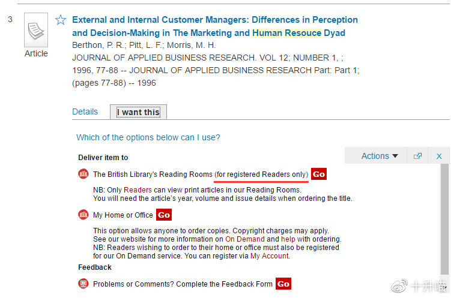Click the Feedback form icon
451x298 pixels.
83,284
